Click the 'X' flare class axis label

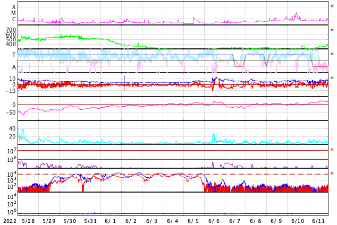14,7
